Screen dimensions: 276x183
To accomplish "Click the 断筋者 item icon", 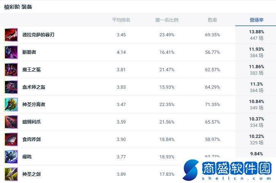I will (x=11, y=52).
